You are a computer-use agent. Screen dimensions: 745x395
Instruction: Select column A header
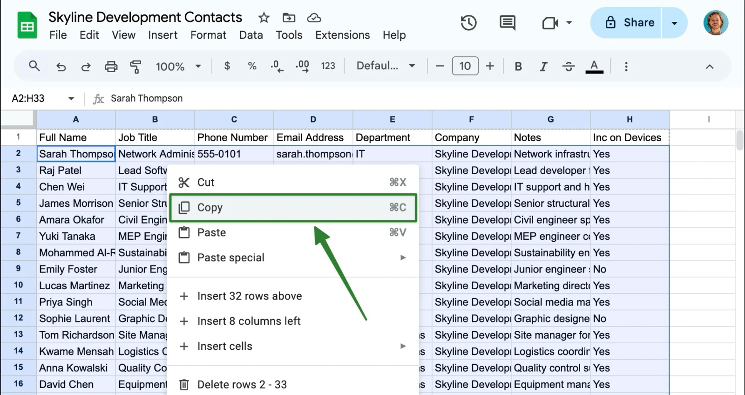(76, 119)
